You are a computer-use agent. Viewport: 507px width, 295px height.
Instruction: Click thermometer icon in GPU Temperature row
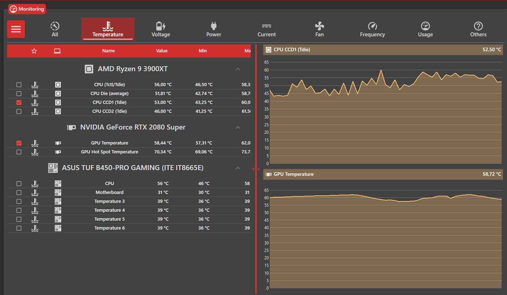35,143
